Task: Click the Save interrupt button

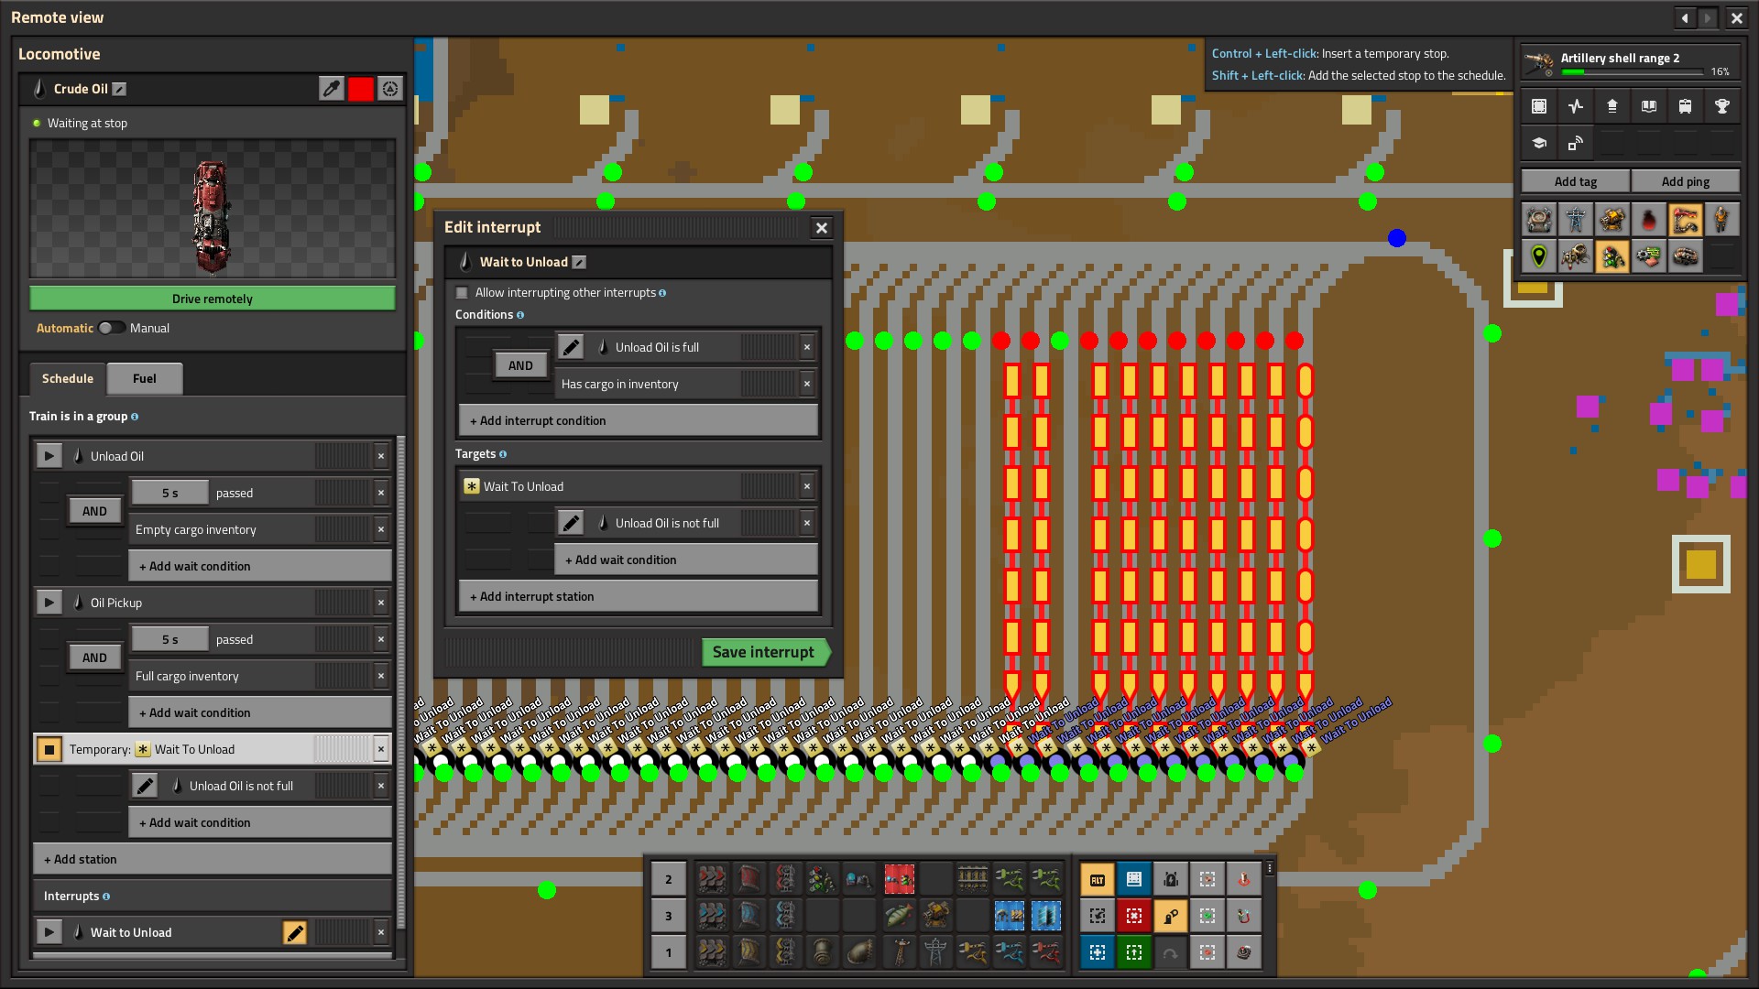Action: (x=766, y=652)
